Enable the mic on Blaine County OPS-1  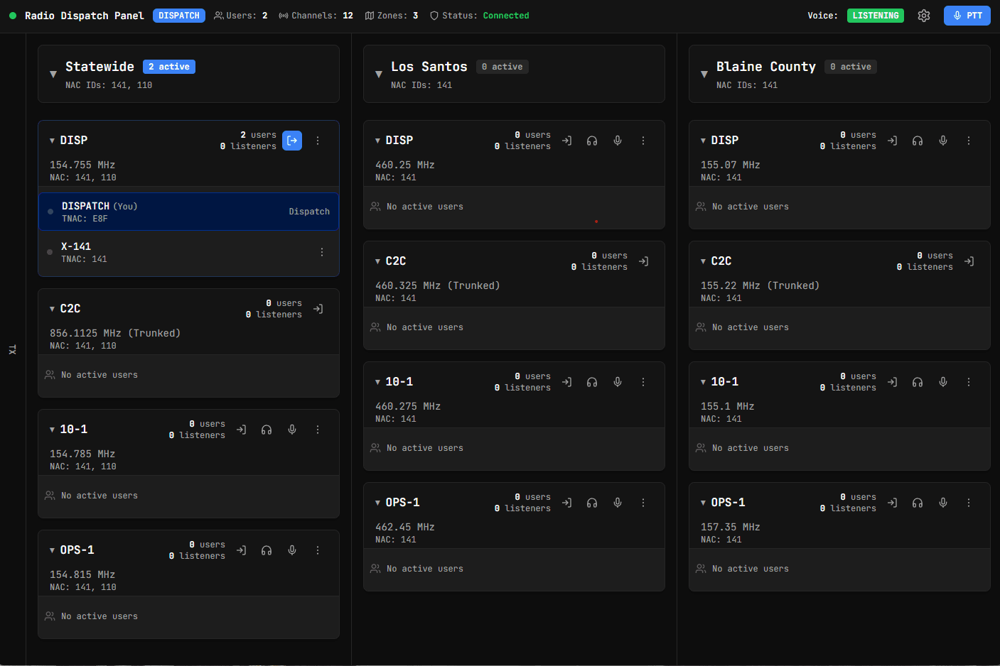(943, 502)
